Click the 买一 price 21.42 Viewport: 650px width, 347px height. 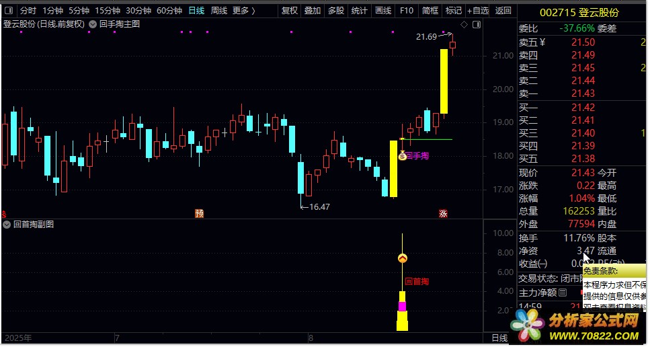[x=583, y=108]
